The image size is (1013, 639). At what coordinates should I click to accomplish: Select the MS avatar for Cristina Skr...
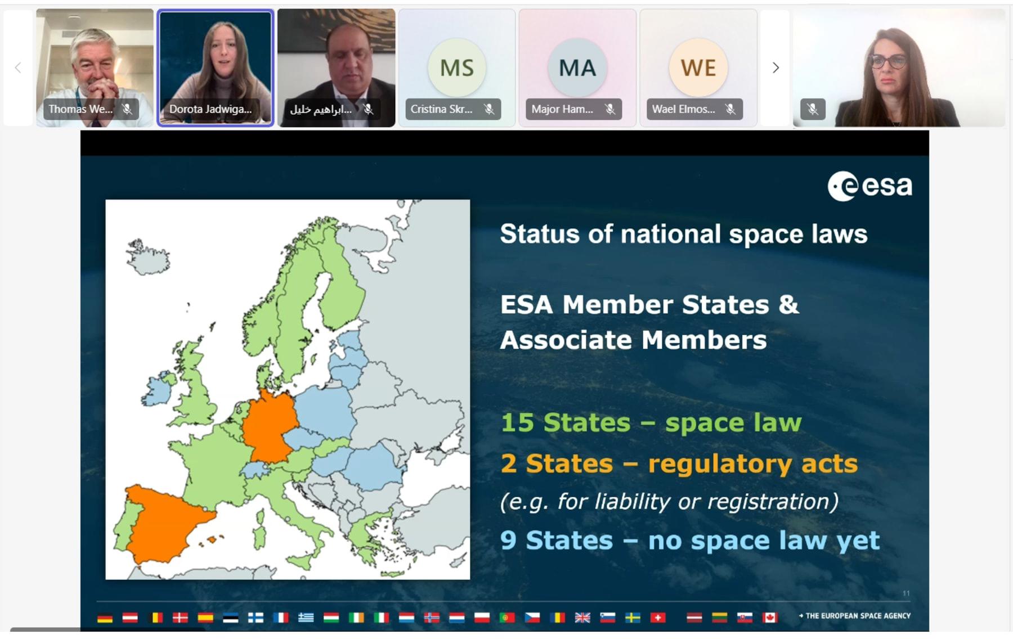[x=456, y=68]
